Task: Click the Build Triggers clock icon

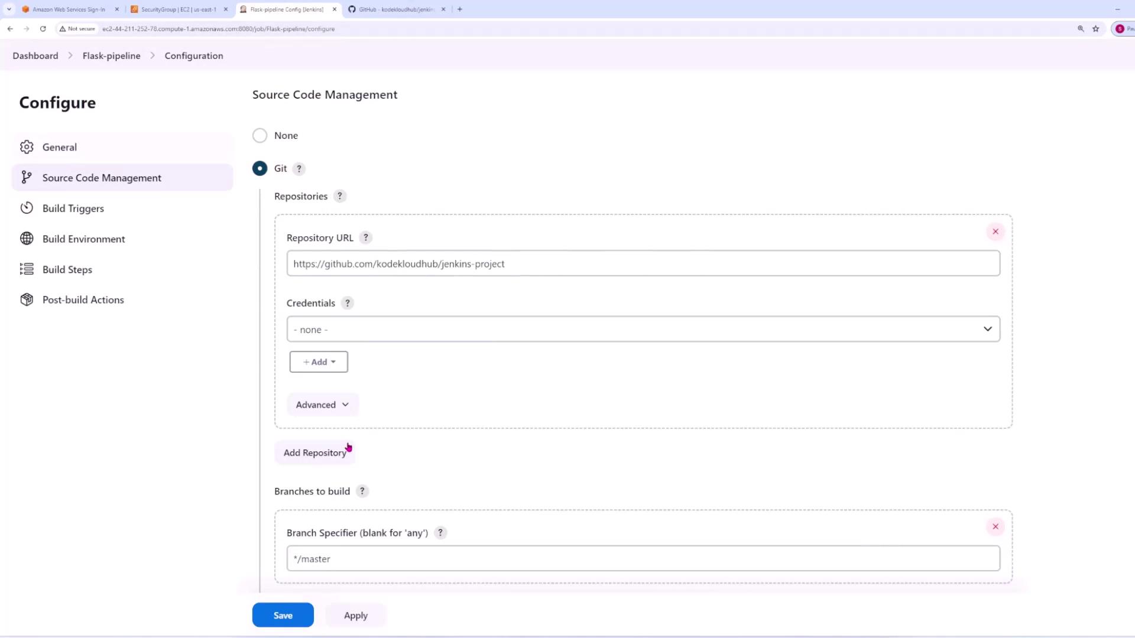Action: point(27,208)
